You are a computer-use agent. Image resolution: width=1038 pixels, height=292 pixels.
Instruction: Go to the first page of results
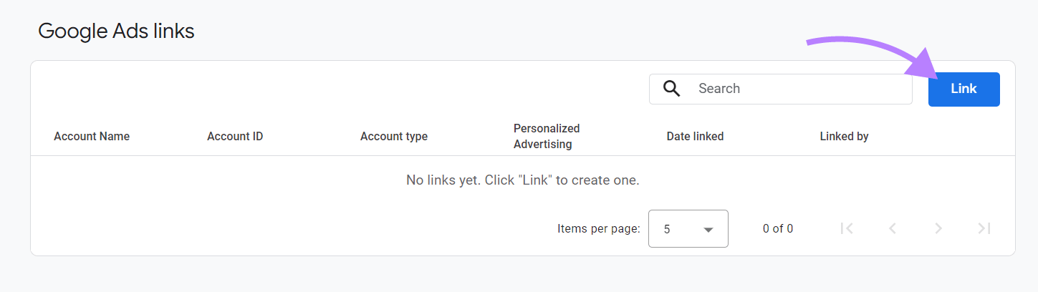[847, 228]
